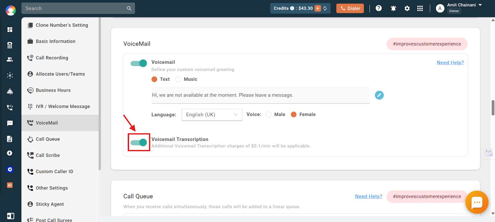Open the orange chat support widget
This screenshot has height=222, width=495.
coord(477,202)
